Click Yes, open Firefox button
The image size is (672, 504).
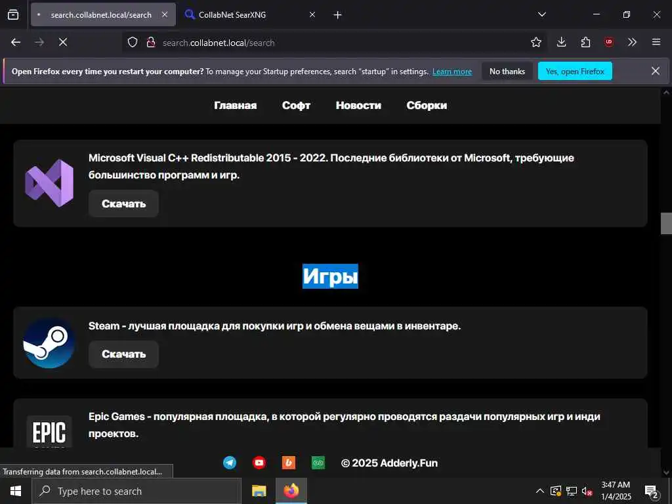tap(575, 71)
